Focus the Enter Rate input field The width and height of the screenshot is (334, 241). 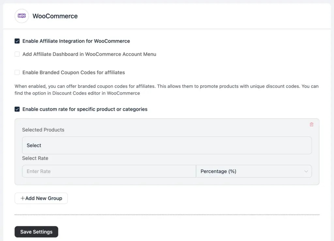tap(109, 171)
